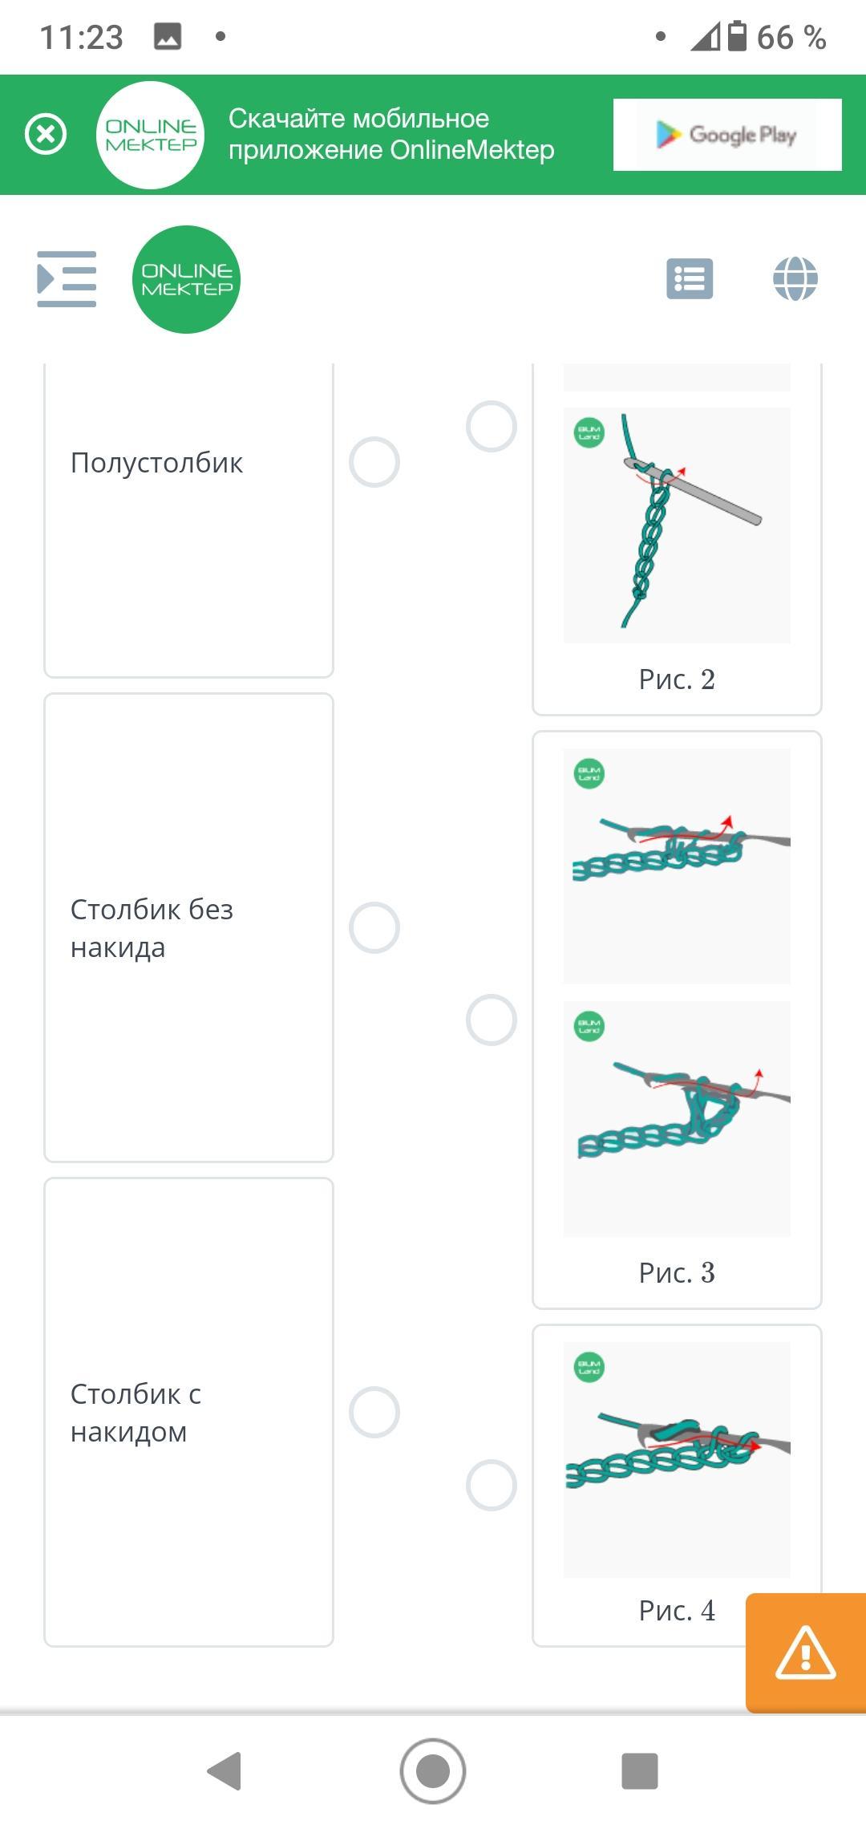Close the app download banner
Viewport: 866px width, 1829px height.
46,134
